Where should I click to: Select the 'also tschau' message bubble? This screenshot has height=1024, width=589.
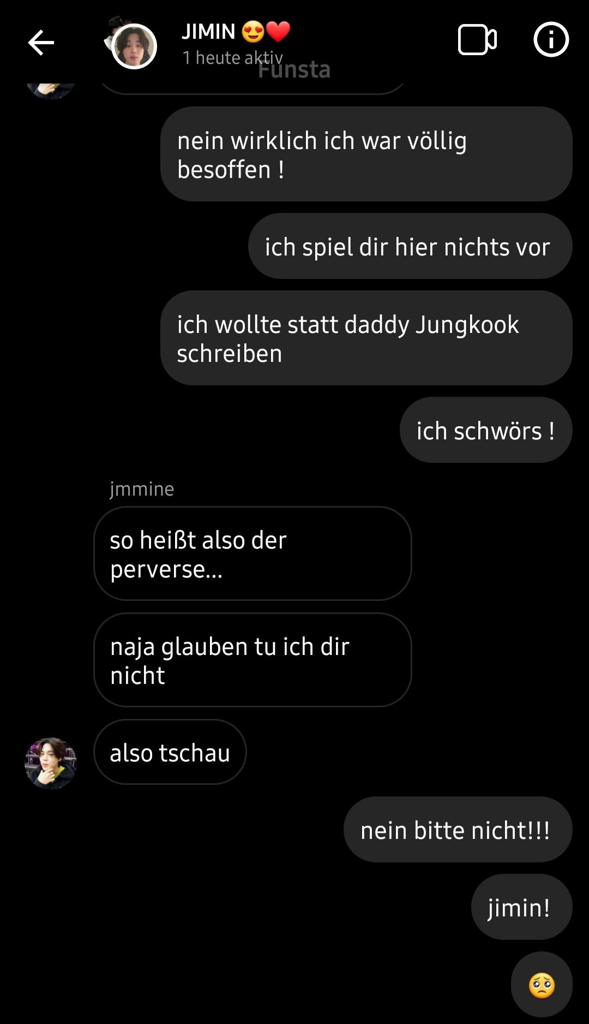(170, 752)
